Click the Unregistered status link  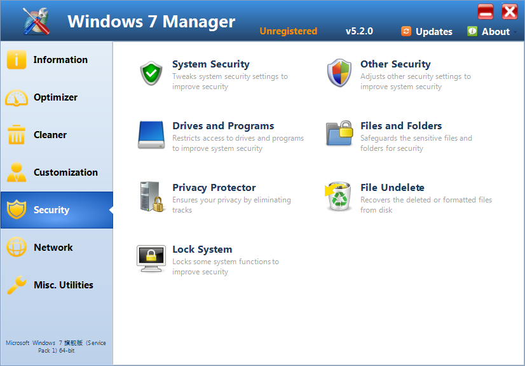point(288,31)
